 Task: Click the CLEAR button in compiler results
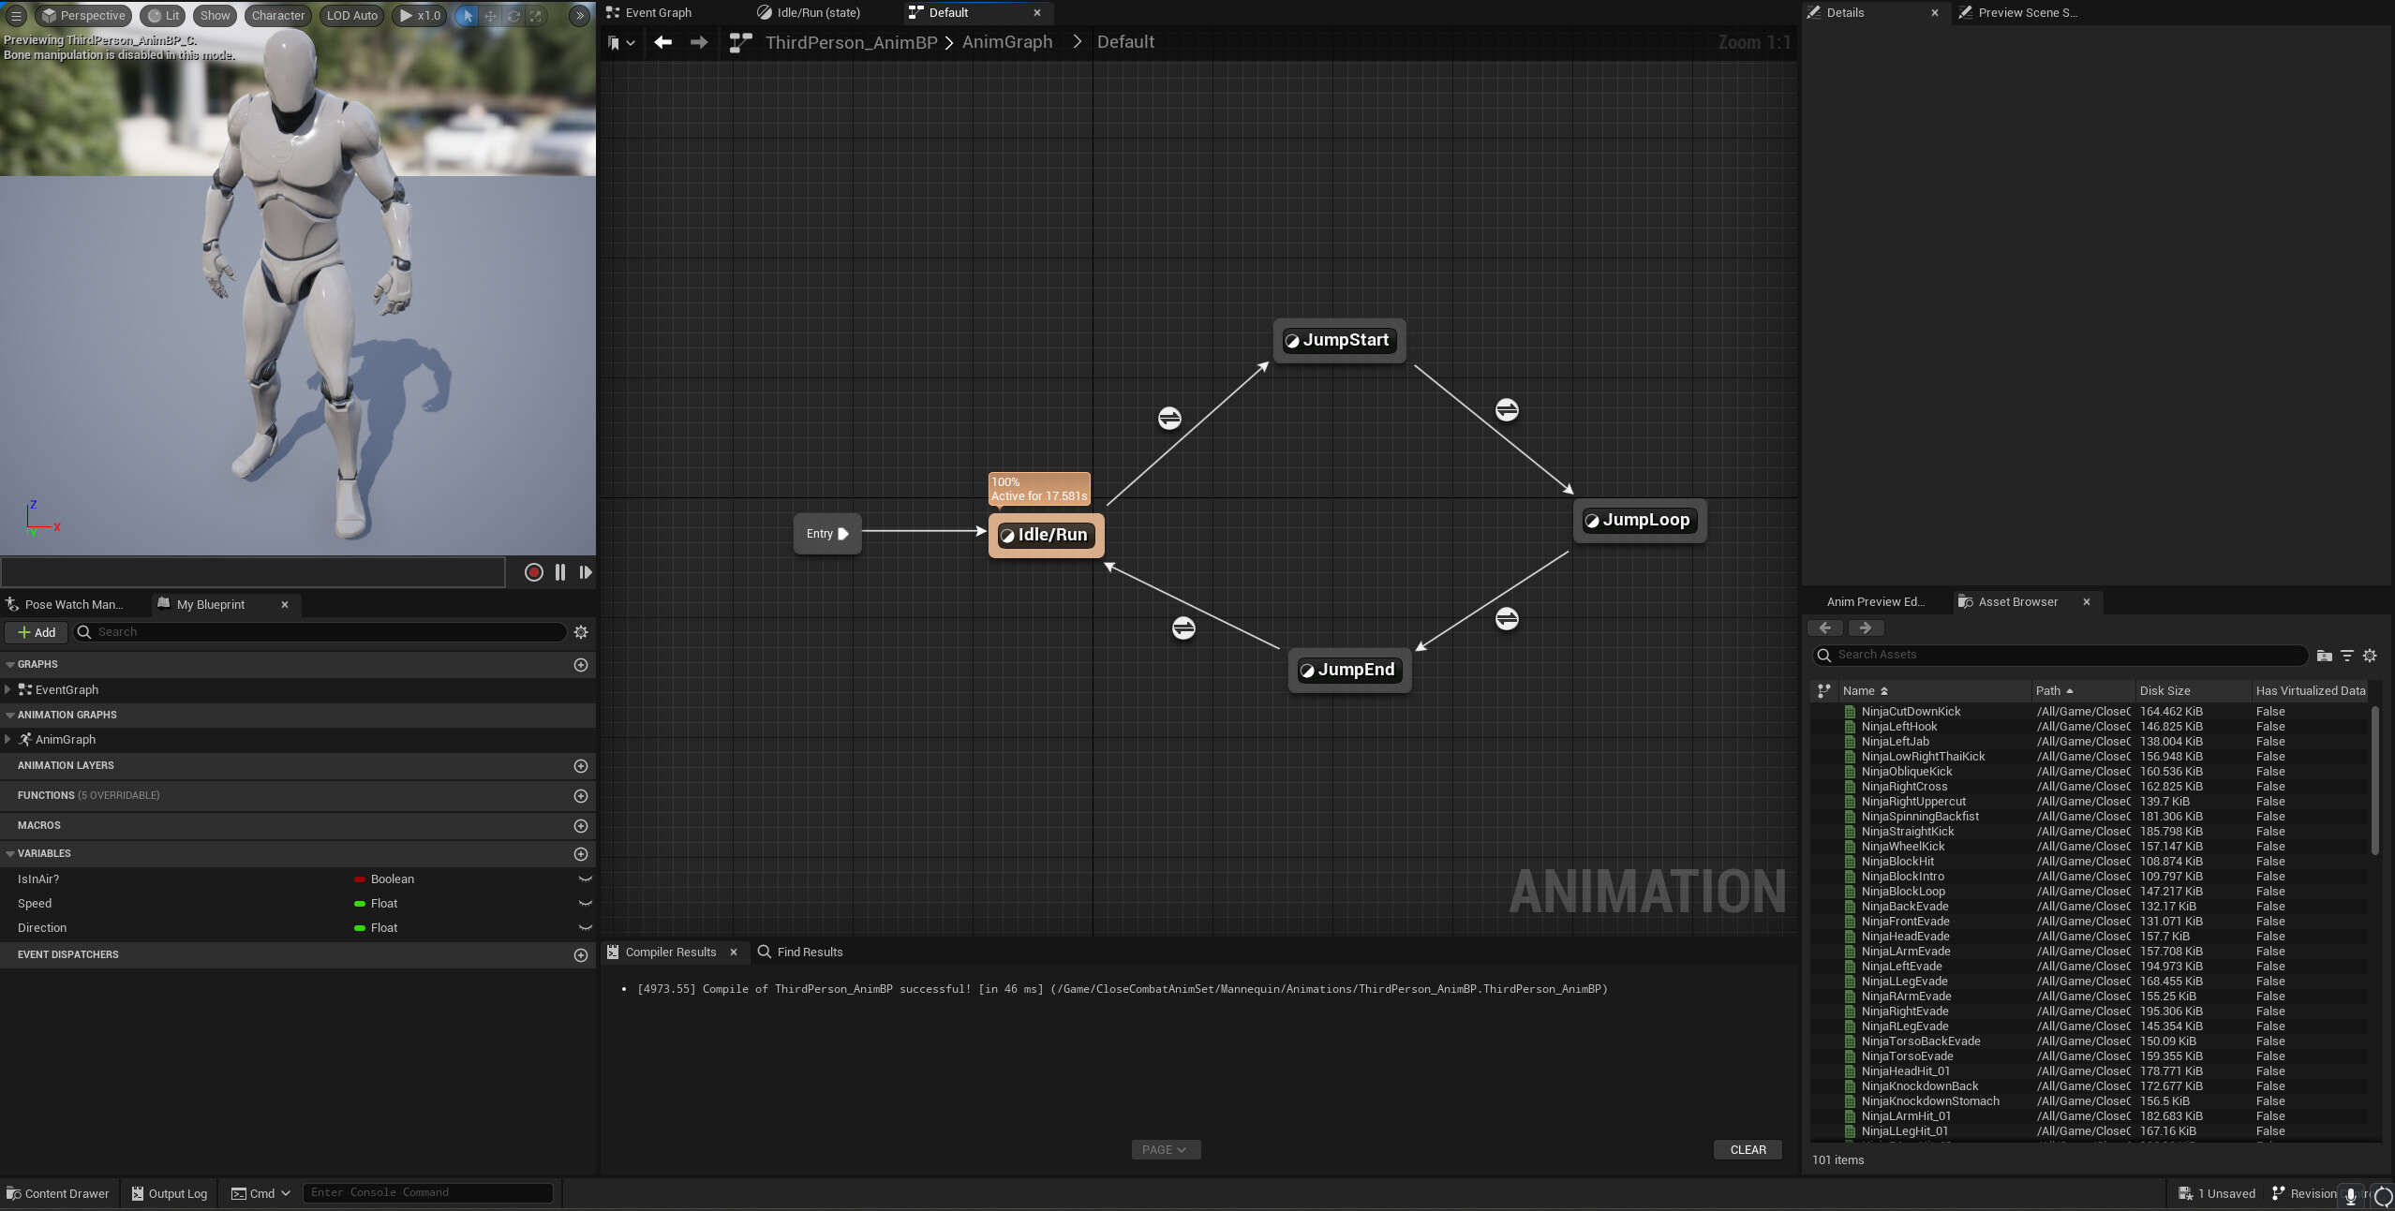click(1747, 1149)
